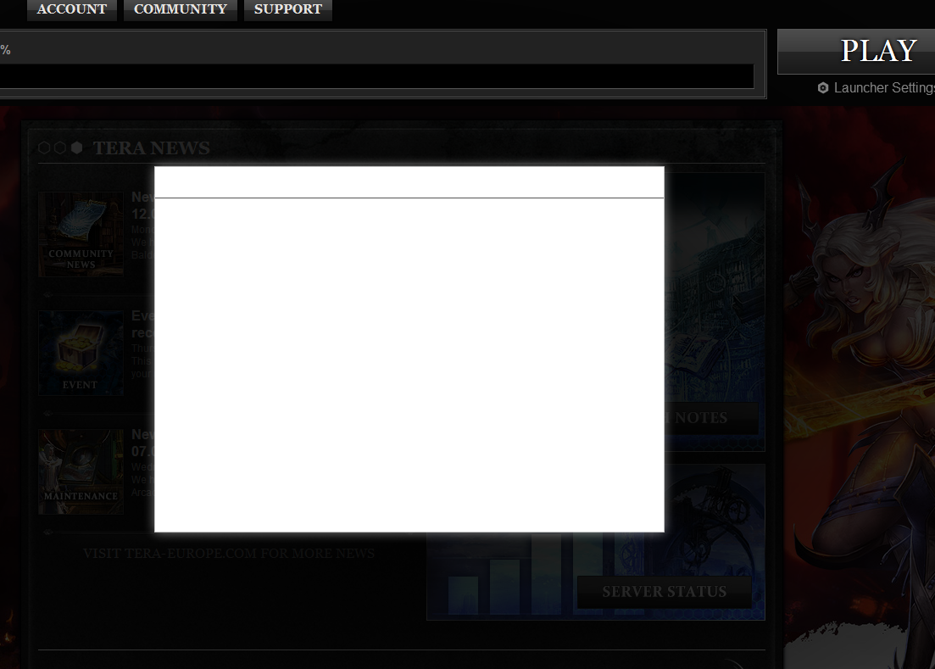Image resolution: width=935 pixels, height=669 pixels.
Task: Click the second hexagon news pager icon
Action: click(60, 148)
